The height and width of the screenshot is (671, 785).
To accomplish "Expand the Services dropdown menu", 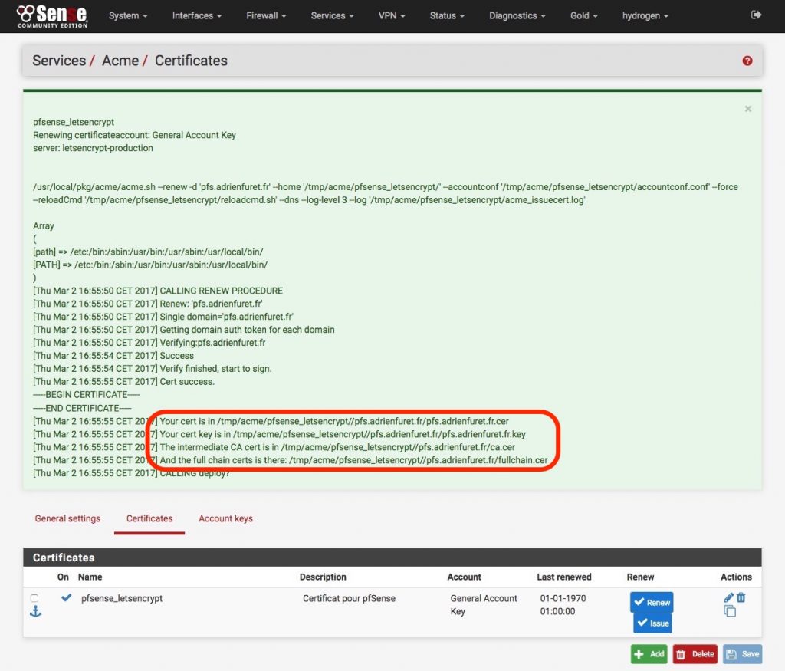I will [x=333, y=15].
